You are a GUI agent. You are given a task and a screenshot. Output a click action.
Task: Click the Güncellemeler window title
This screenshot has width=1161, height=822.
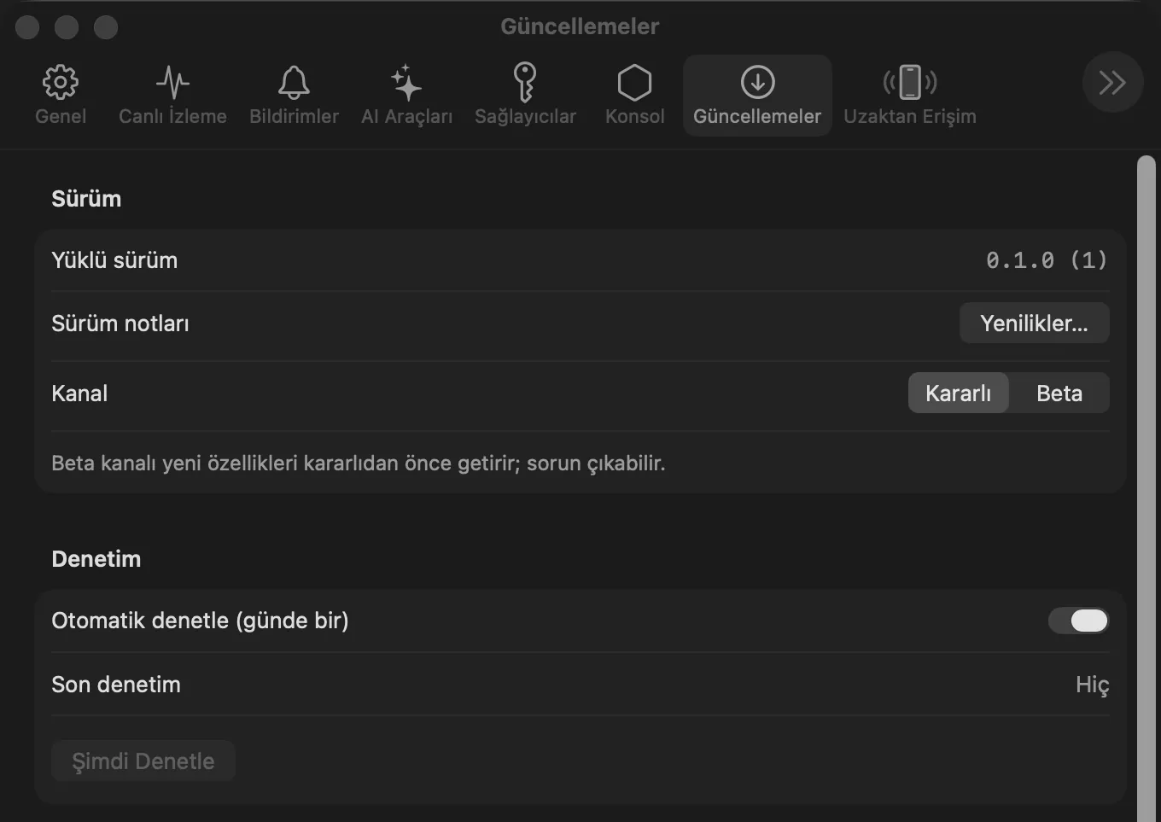(580, 26)
